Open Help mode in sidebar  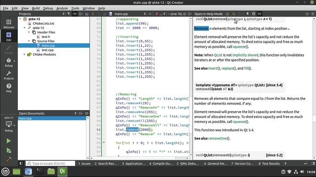9,88
